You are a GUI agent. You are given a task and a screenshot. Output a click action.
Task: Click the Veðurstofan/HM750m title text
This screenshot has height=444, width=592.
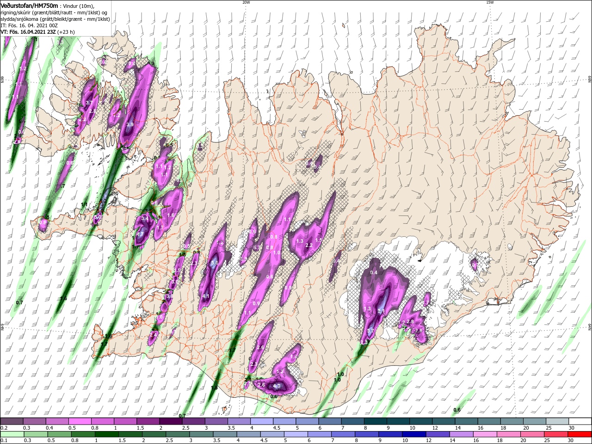tap(29, 6)
